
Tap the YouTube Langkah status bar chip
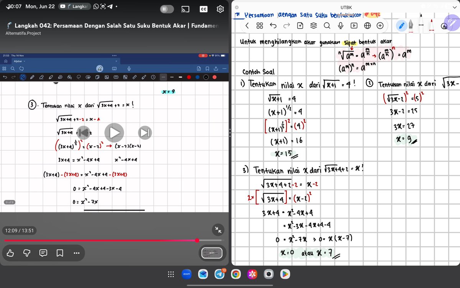click(76, 6)
